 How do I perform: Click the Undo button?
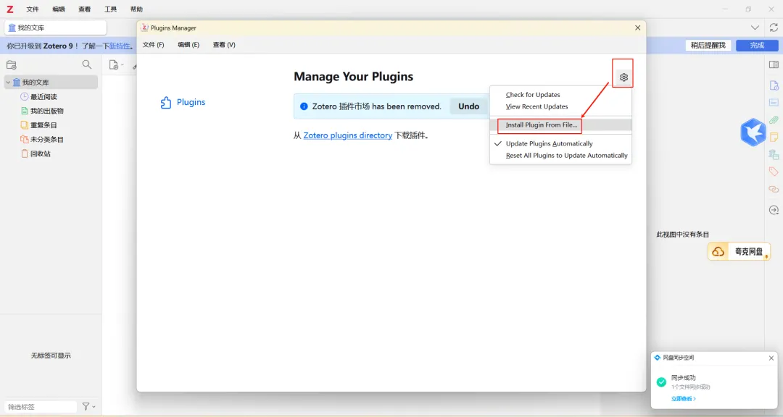tap(468, 106)
